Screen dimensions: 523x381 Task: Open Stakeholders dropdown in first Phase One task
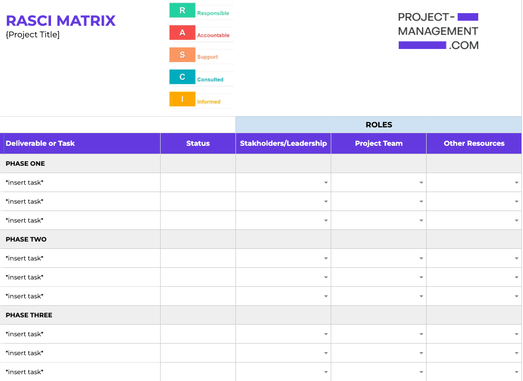325,183
